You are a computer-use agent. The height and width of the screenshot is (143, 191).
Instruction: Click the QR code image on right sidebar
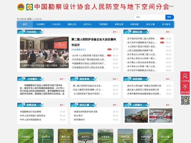[x=185, y=100]
